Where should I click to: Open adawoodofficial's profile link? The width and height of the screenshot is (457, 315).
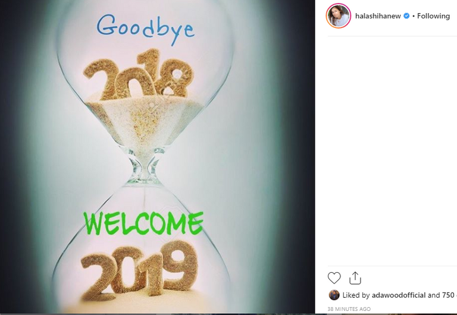click(399, 295)
